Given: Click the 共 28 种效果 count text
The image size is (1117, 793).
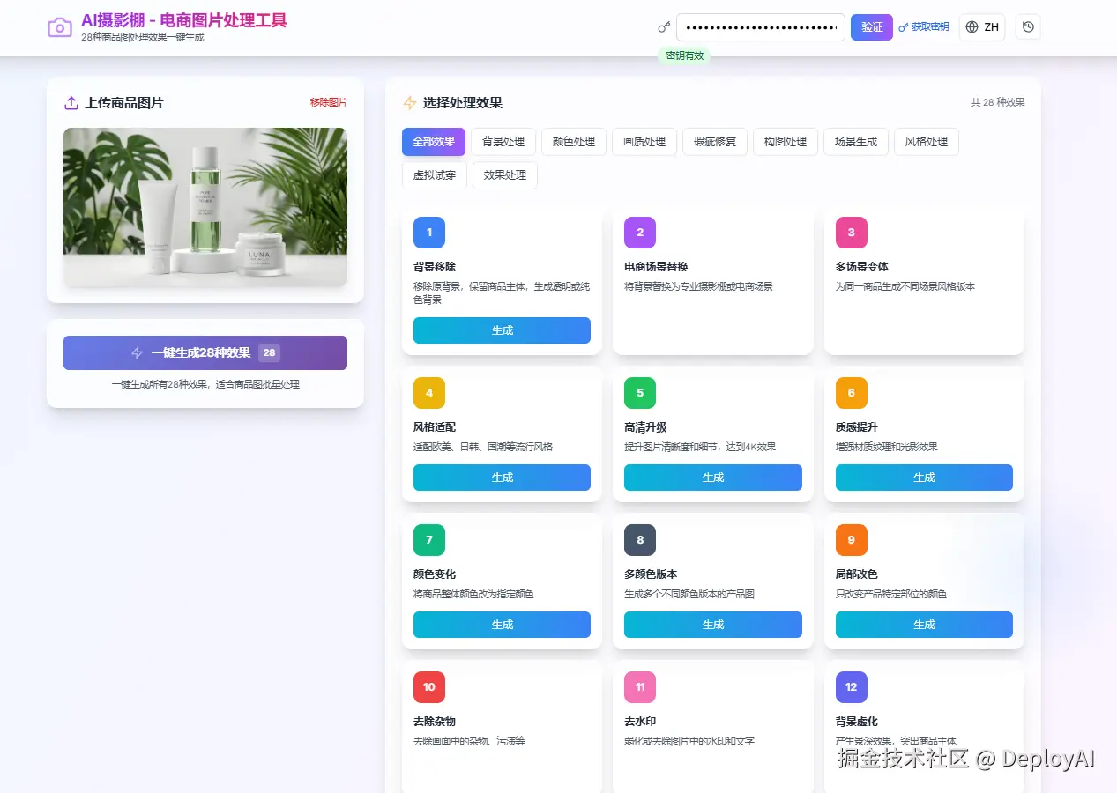Looking at the screenshot, I should 998,103.
